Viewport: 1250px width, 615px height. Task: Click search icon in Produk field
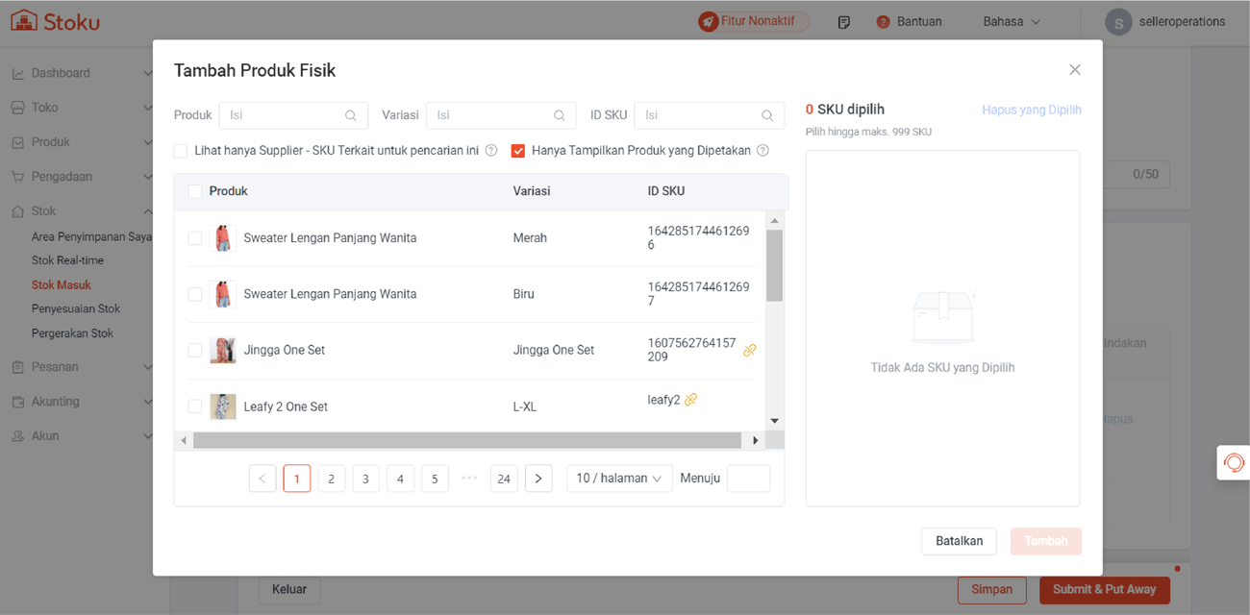351,115
